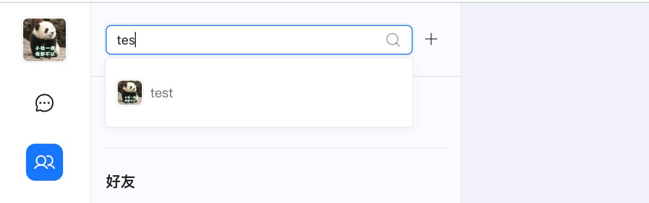The image size is (649, 203).
Task: Click the panda avatar beside test result
Action: click(x=130, y=93)
